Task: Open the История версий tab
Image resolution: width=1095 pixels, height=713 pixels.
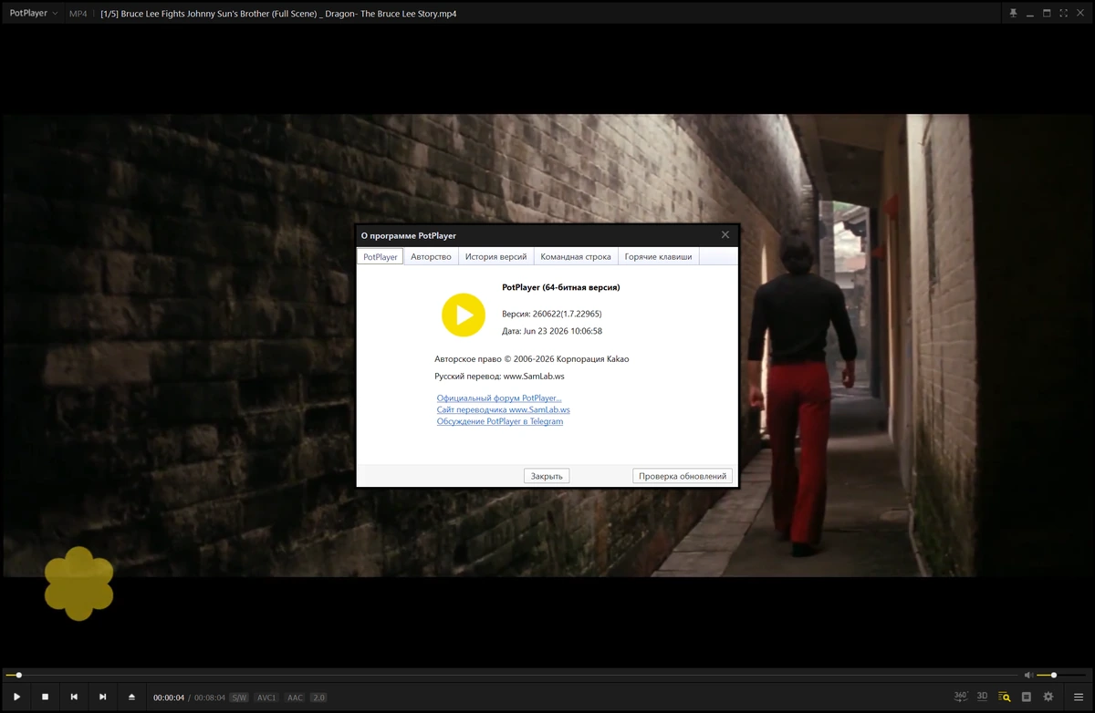Action: (x=495, y=257)
